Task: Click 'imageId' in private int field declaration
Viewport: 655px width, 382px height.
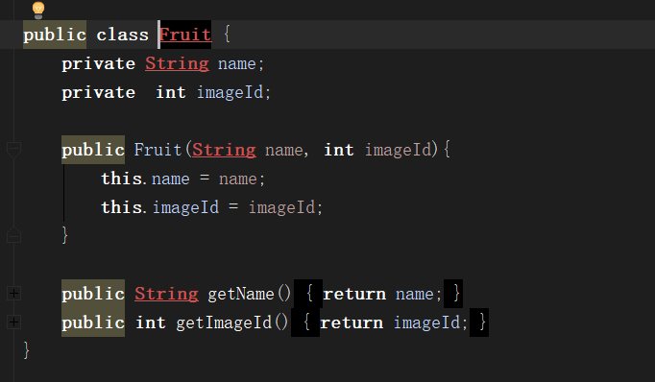Action: point(230,92)
